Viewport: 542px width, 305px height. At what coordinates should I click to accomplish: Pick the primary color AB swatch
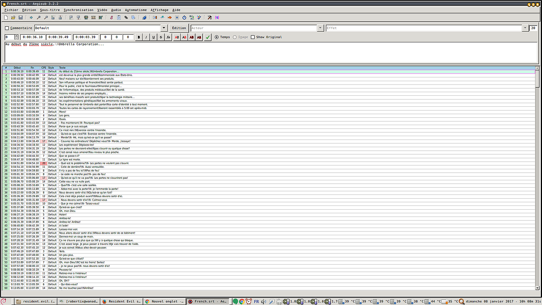coord(177,37)
